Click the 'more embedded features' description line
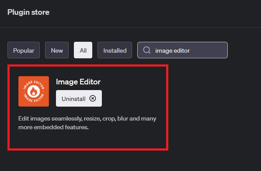 [x=53, y=127]
